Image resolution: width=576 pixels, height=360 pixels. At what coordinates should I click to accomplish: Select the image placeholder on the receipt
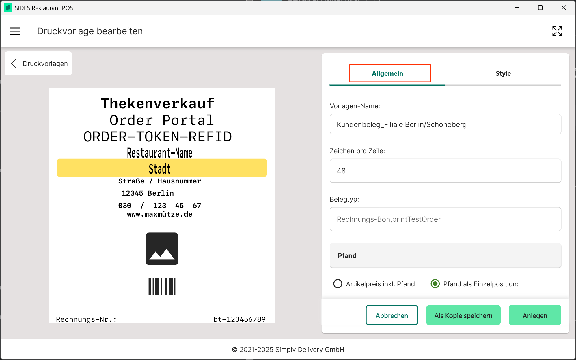(162, 249)
